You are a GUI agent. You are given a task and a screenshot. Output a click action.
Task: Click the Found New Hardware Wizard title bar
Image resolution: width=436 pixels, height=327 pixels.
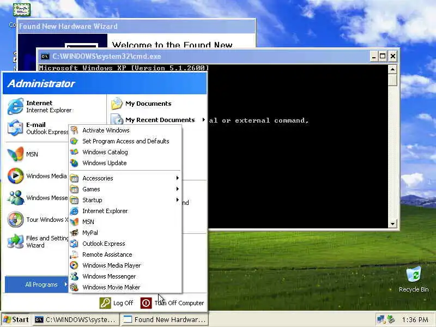pos(136,26)
